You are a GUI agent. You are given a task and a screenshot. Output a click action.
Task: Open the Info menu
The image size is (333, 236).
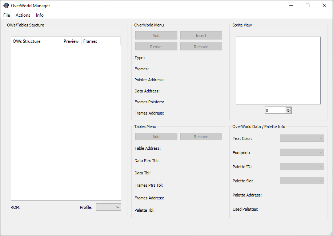click(x=40, y=15)
